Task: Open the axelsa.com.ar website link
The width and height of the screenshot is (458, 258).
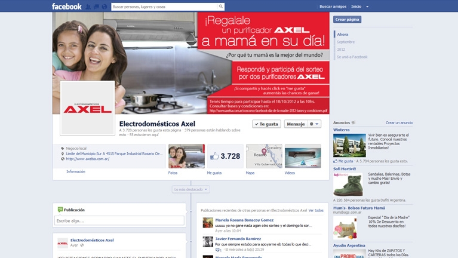Action: 88,159
